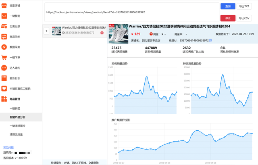Select the 一键复制 shopping bag icon

pyautogui.click(x=4, y=16)
